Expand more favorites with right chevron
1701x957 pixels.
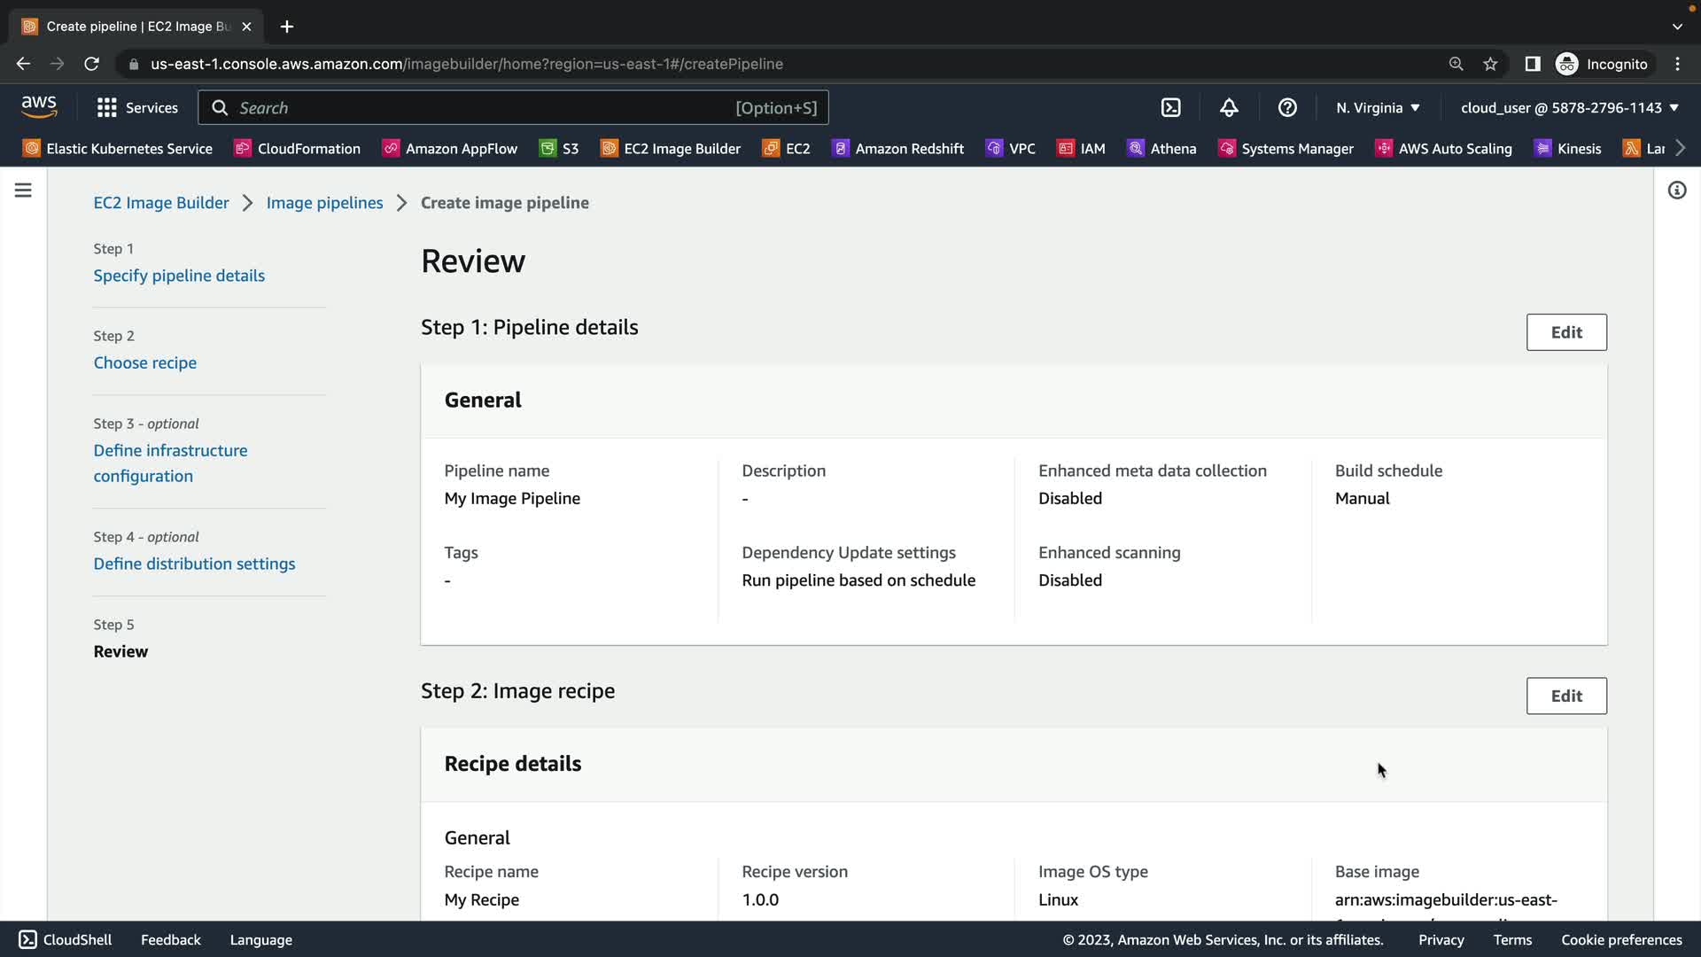pyautogui.click(x=1681, y=148)
